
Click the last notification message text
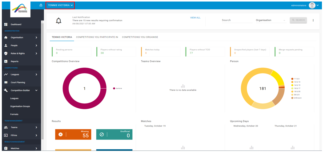click(x=97, y=21)
